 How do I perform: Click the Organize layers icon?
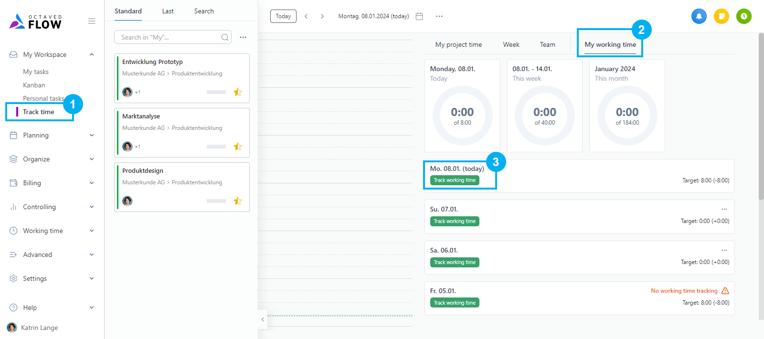pos(13,159)
